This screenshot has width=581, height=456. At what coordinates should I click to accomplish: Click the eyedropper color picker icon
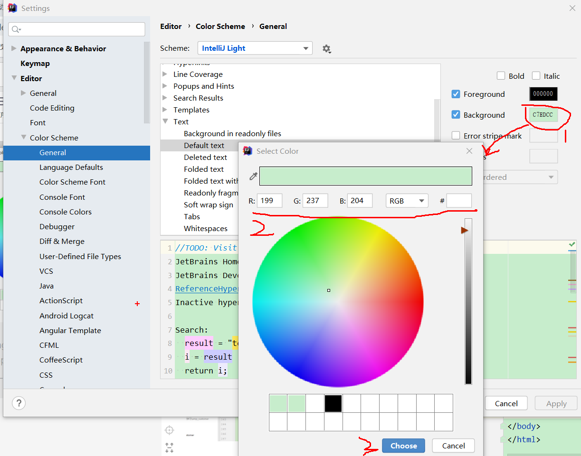pos(253,176)
